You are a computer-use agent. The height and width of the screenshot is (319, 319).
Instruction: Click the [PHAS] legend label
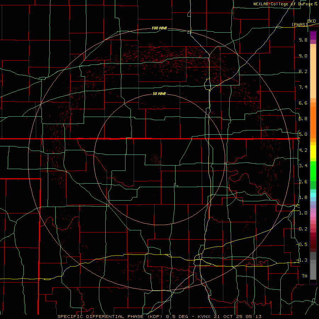300,25
